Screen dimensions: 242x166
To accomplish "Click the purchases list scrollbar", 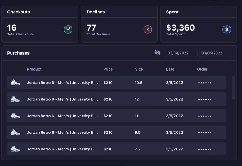I will point(233,87).
